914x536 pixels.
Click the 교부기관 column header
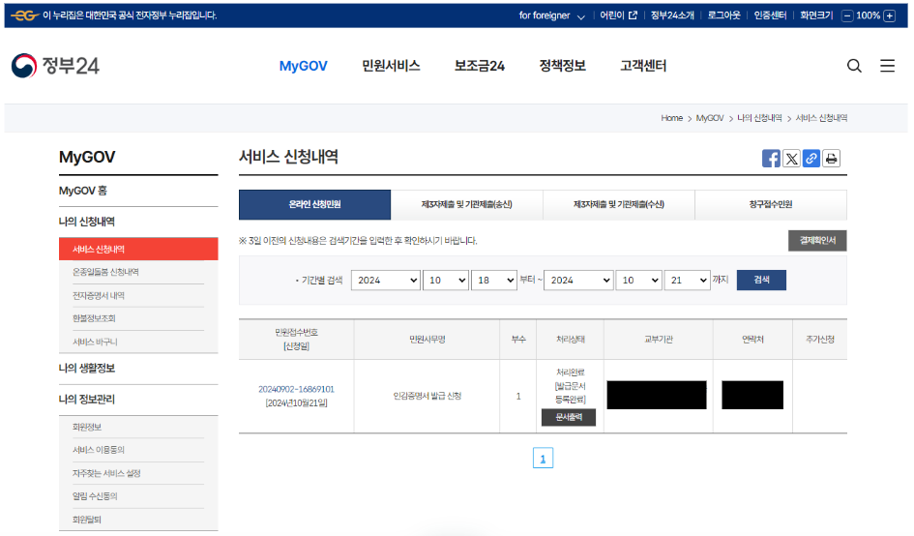[658, 339]
